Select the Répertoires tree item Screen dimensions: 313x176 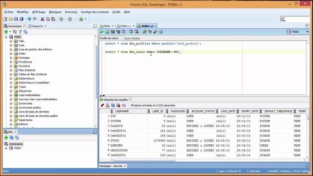[x=25, y=120]
